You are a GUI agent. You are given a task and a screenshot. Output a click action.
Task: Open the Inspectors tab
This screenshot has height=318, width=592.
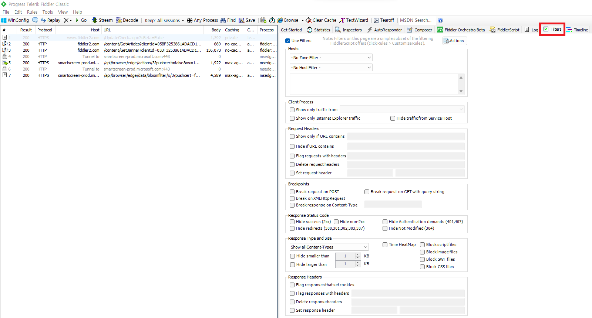(x=348, y=30)
